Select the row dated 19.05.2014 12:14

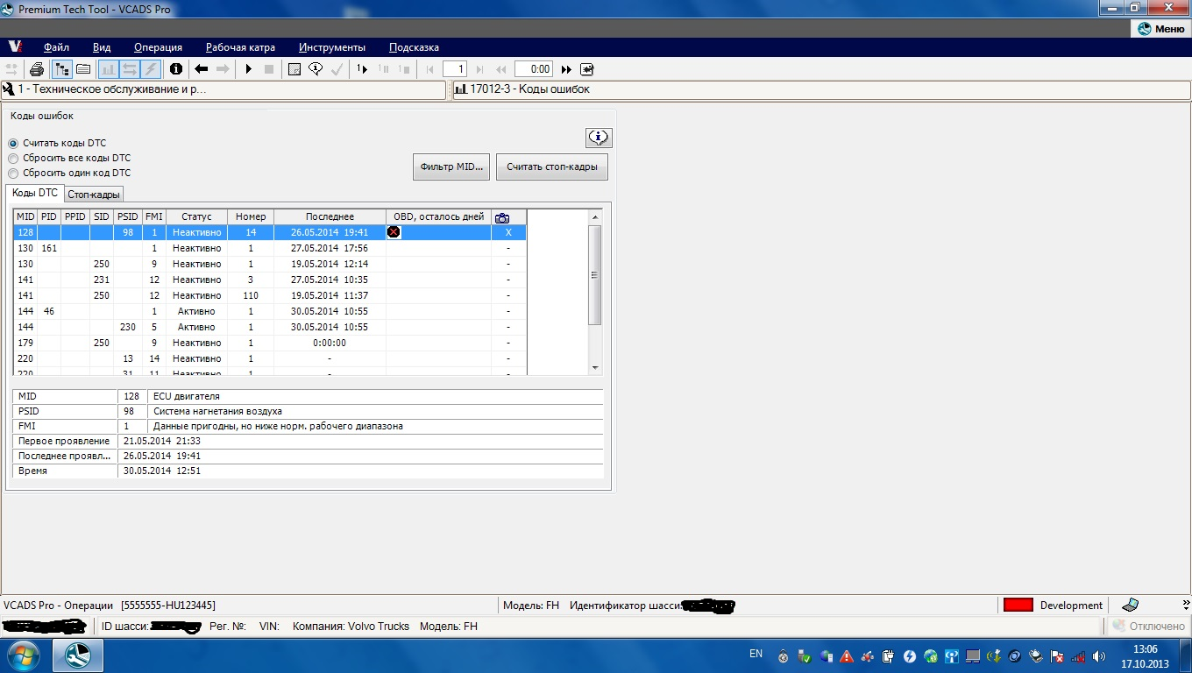pyautogui.click(x=270, y=264)
